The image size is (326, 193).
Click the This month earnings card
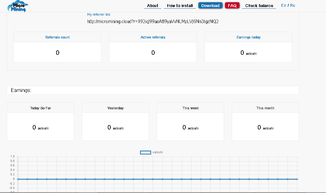click(265, 122)
